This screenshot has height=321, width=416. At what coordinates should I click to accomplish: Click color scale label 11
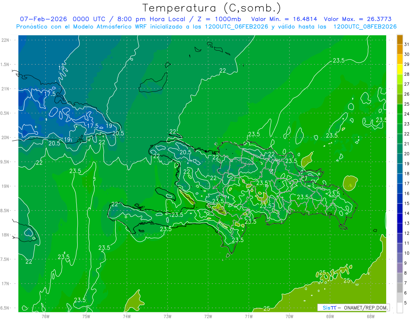[407, 243]
